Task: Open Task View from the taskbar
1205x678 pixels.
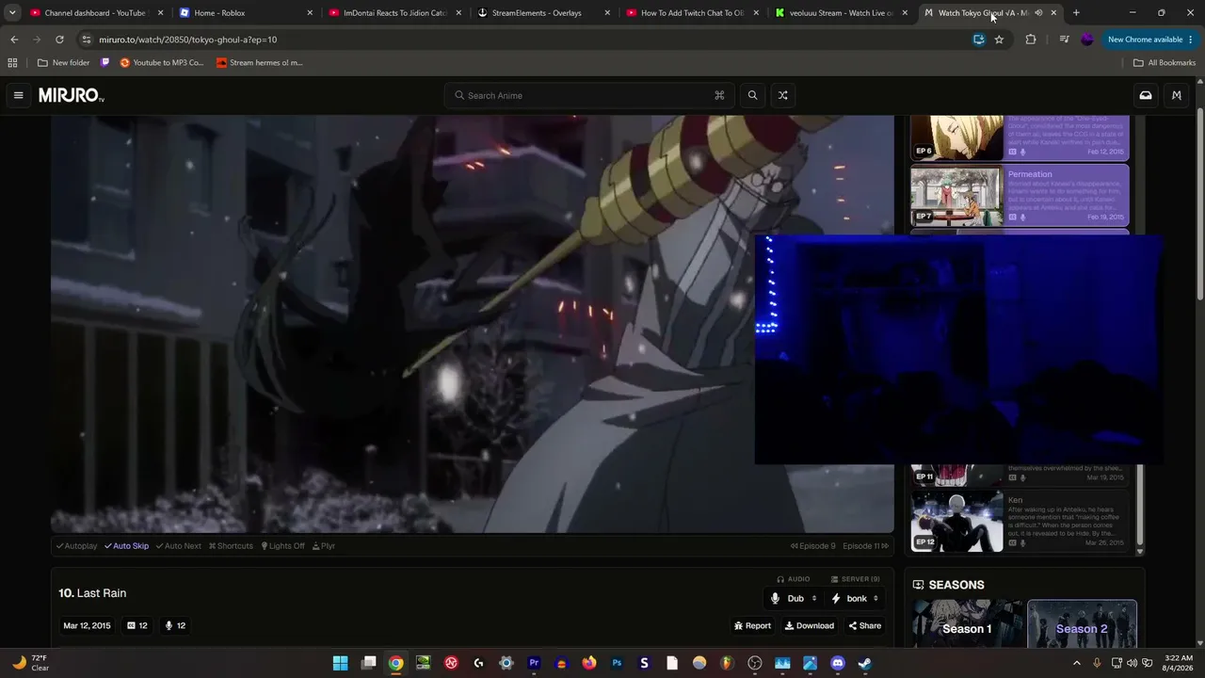Action: click(368, 663)
